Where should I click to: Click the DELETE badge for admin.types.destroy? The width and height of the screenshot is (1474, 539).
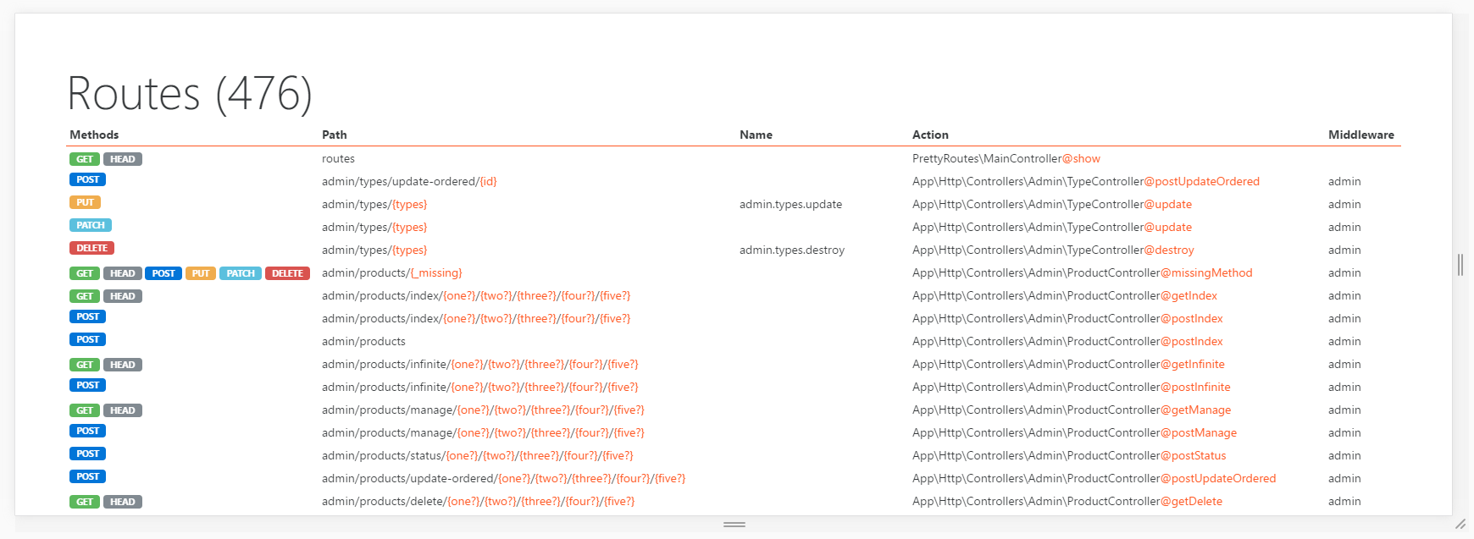[91, 248]
